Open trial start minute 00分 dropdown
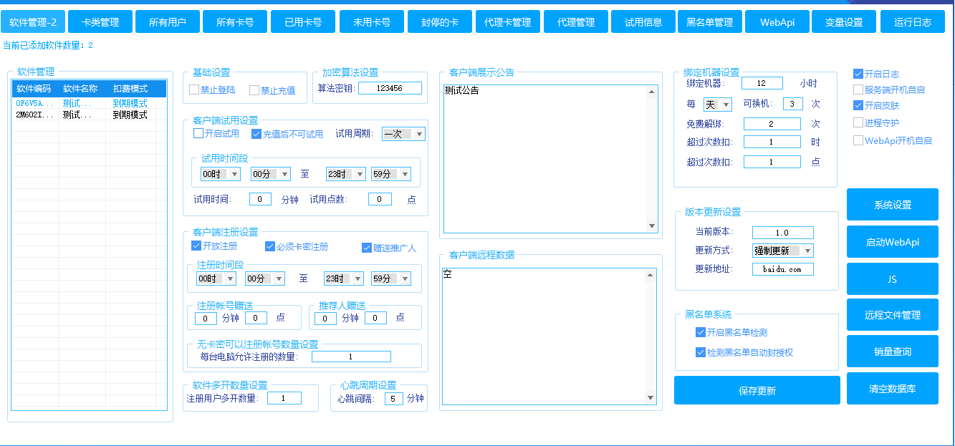 271,174
